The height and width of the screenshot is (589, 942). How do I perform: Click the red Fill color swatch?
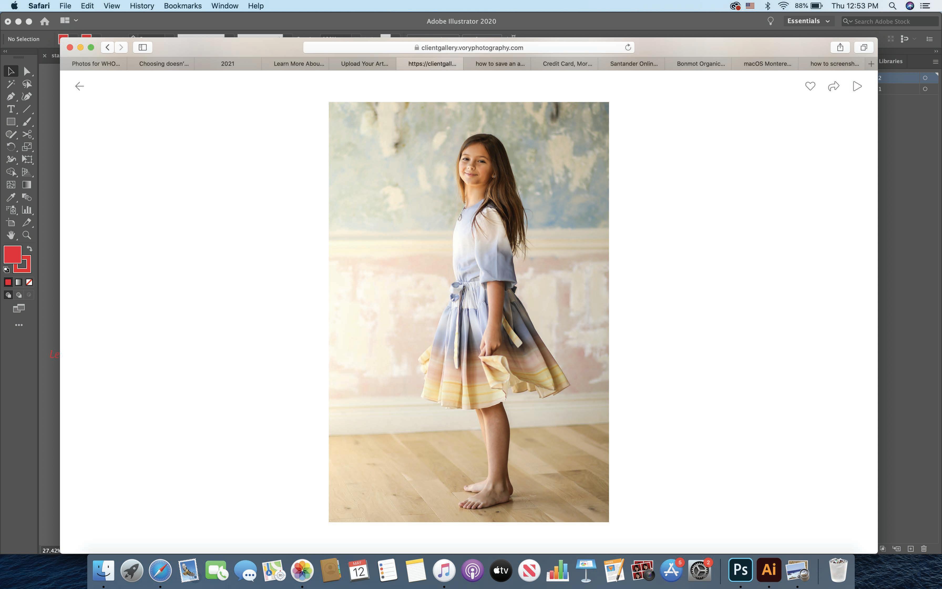(12, 255)
